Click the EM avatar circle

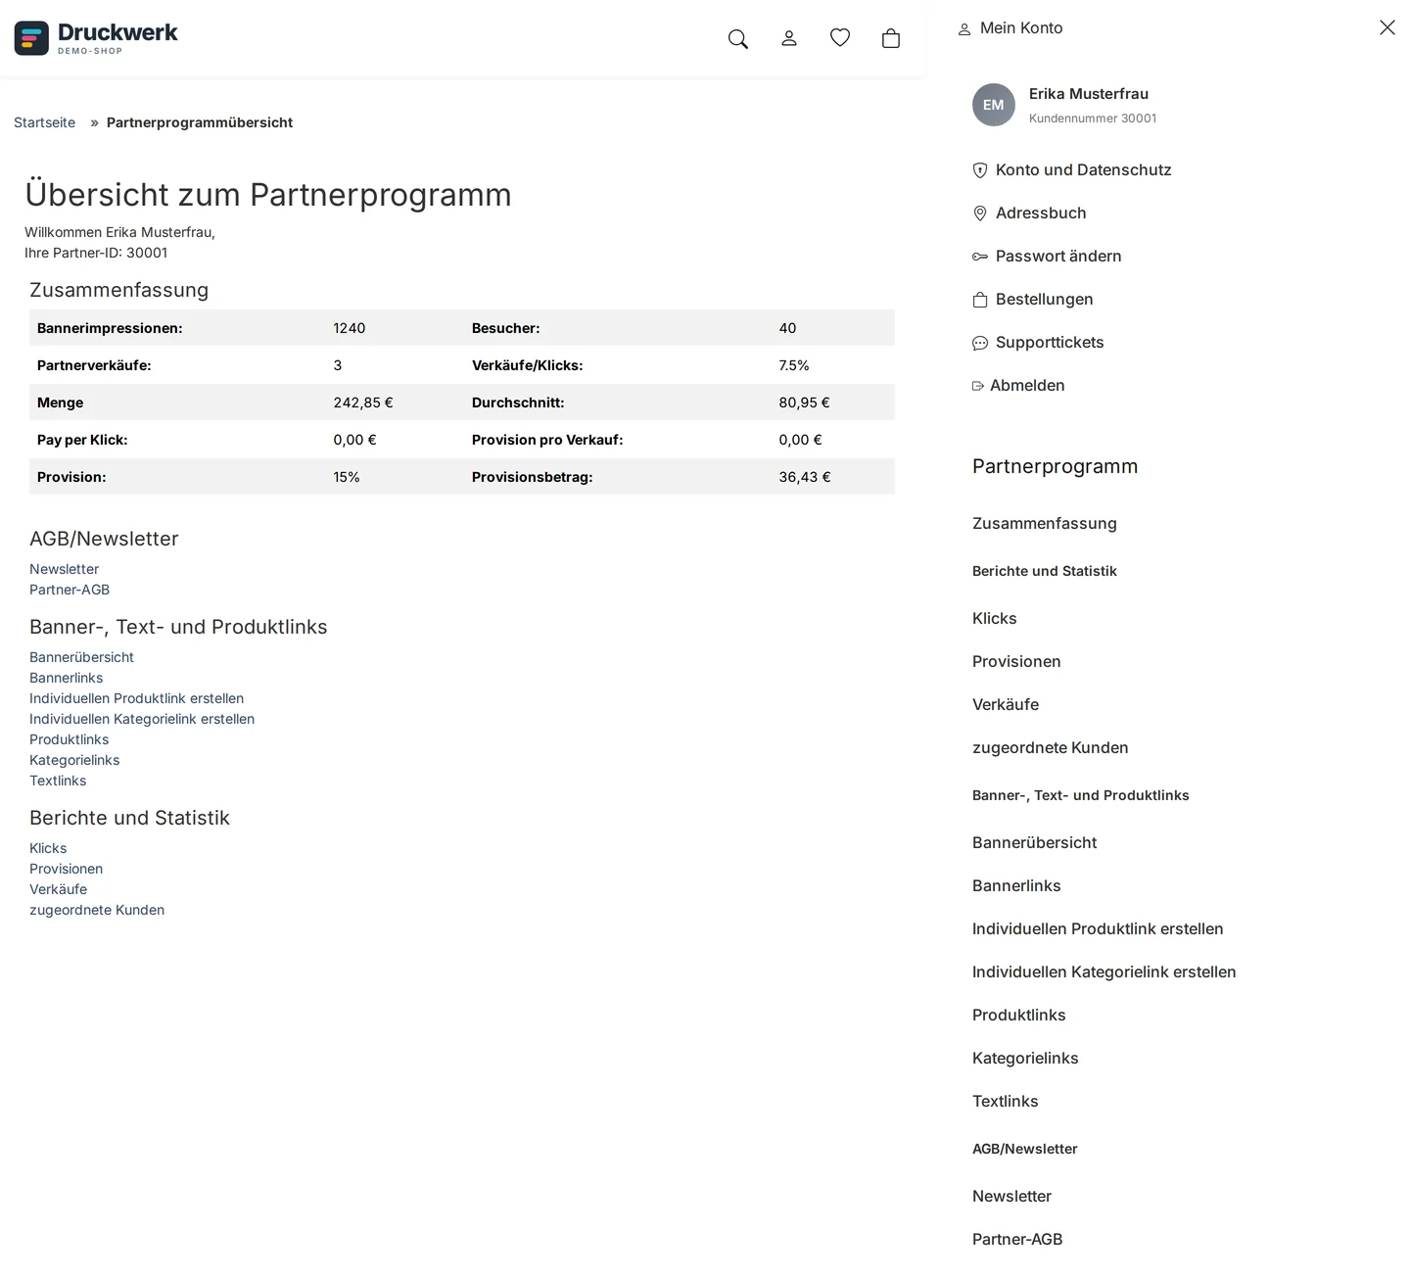(994, 105)
